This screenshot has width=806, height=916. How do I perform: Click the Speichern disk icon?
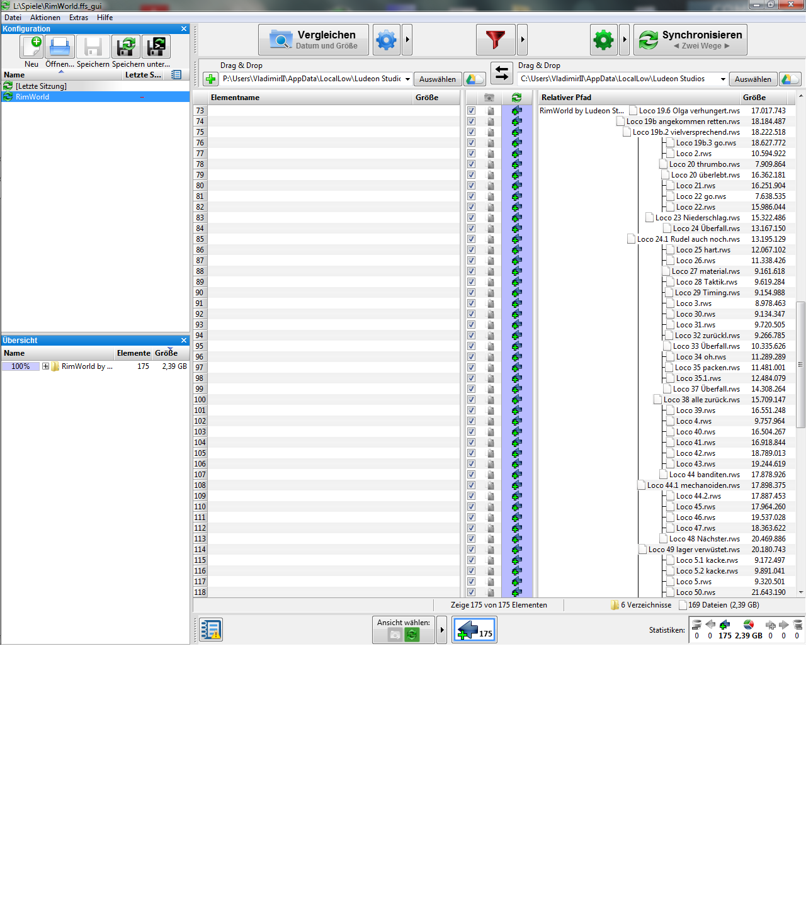(93, 47)
